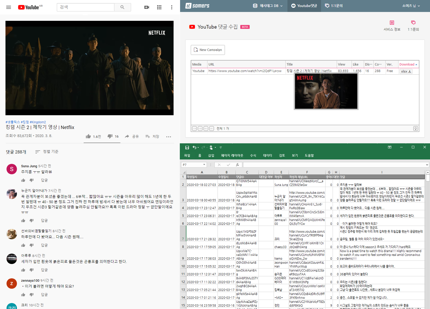Save the Excel workbook
The height and width of the screenshot is (309, 430).
point(187,147)
